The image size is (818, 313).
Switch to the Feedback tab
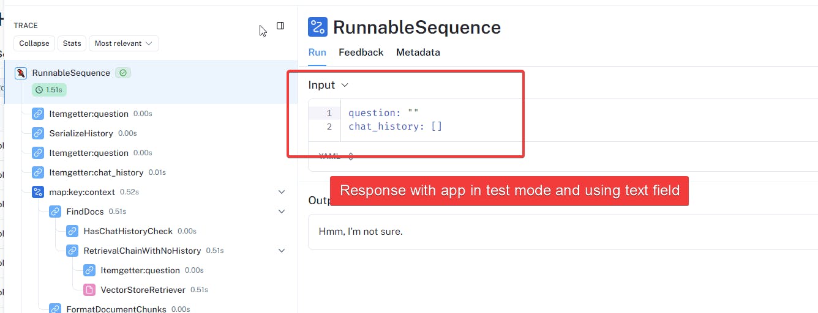(361, 53)
